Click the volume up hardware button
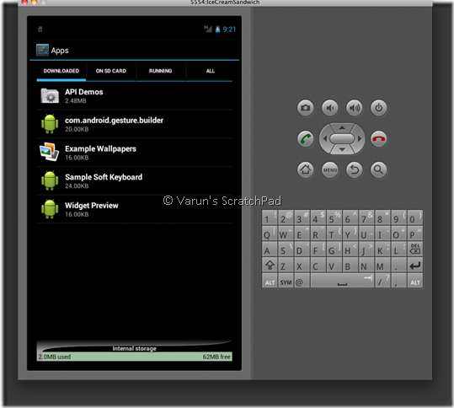454x408 pixels. coord(354,108)
